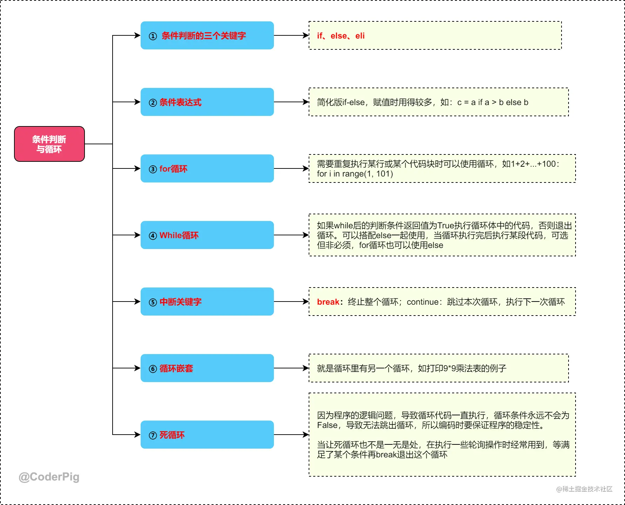The width and height of the screenshot is (625, 505).
Task: Click the red root node 条件判断与循环
Action: (x=49, y=144)
